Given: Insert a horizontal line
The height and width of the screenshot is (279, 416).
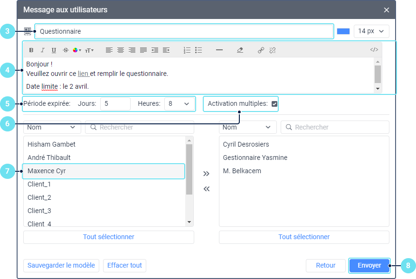Looking at the screenshot, I should tap(219, 50).
